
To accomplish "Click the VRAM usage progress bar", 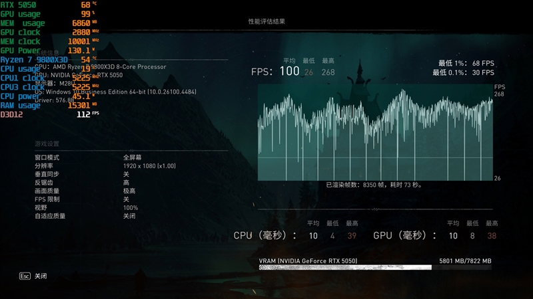I will pyautogui.click(x=375, y=268).
